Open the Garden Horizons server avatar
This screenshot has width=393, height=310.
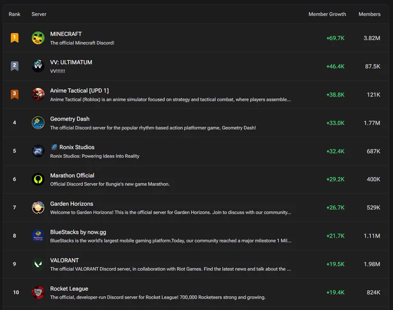click(x=38, y=208)
